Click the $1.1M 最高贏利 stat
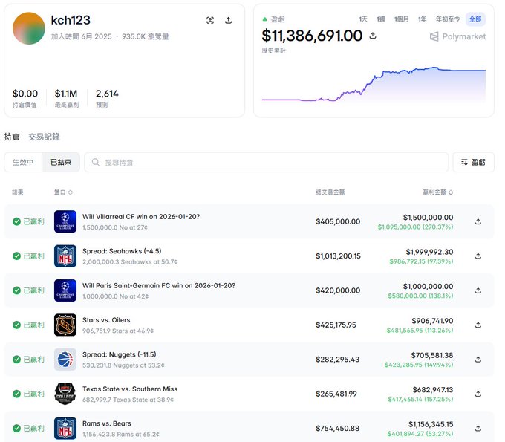This screenshot has width=505, height=442. pyautogui.click(x=66, y=98)
